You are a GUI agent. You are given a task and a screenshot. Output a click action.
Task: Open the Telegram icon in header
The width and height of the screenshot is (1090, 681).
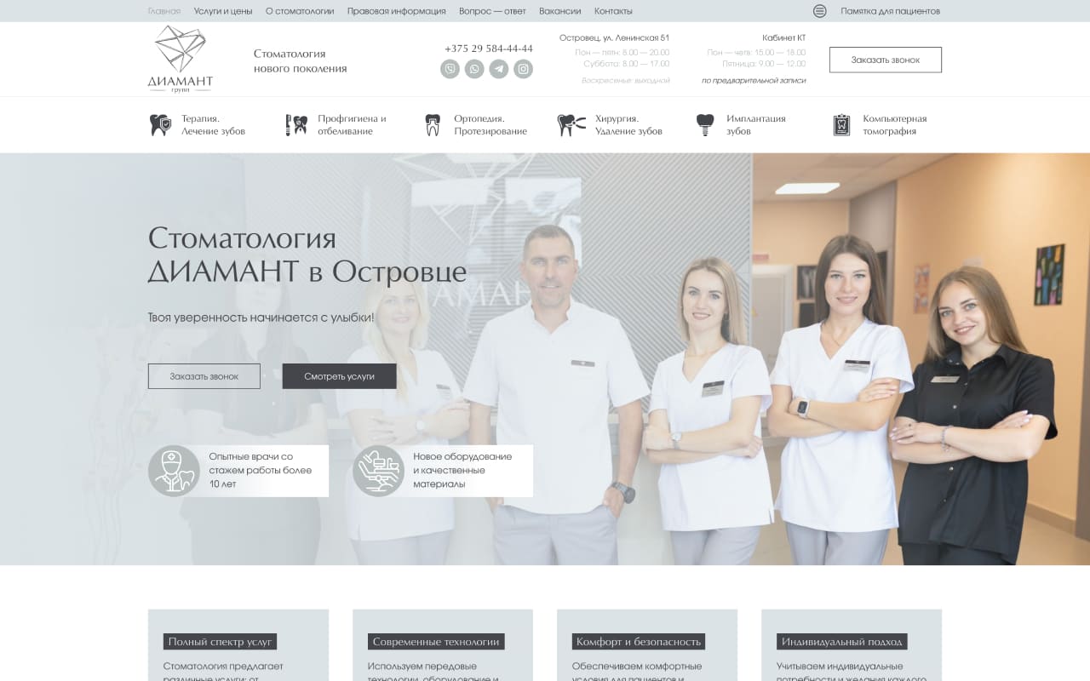tap(499, 69)
